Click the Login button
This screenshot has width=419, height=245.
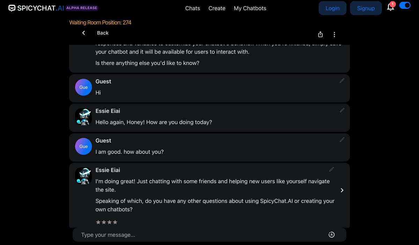coord(332,8)
